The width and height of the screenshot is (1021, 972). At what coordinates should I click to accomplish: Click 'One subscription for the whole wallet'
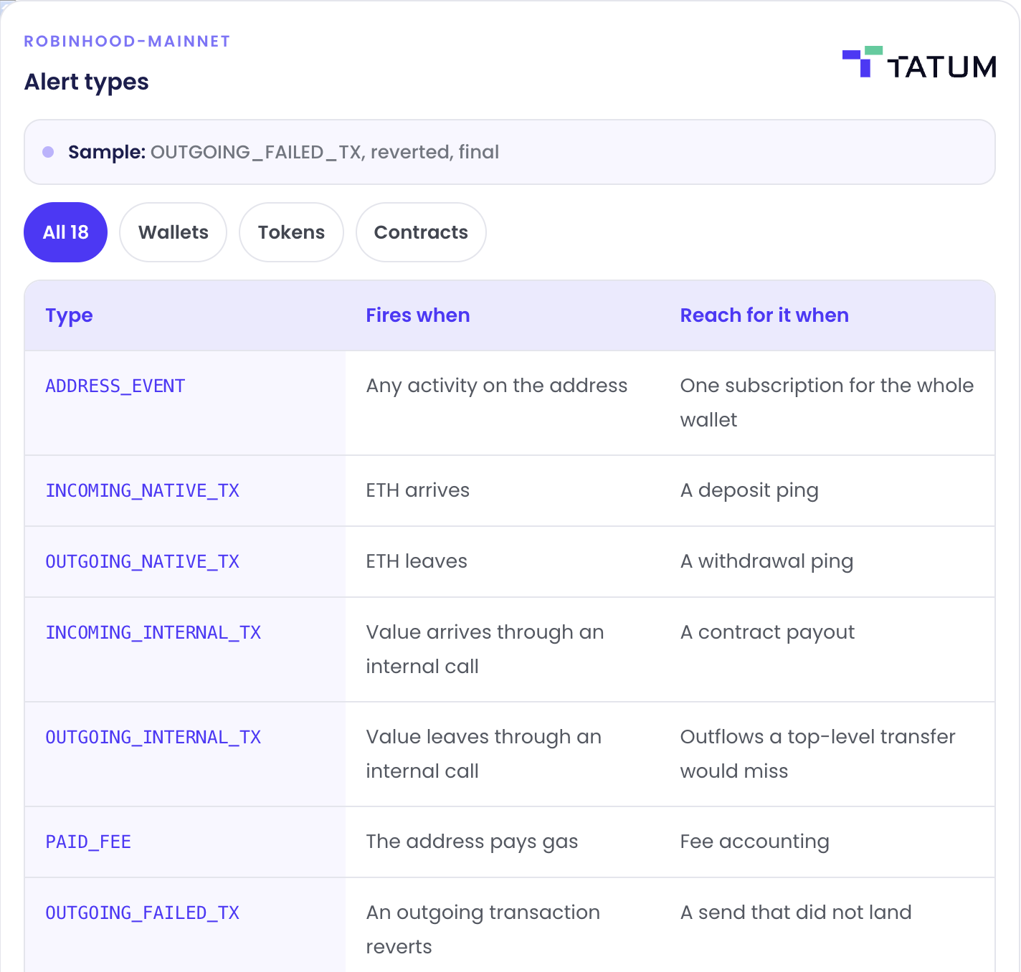[827, 403]
